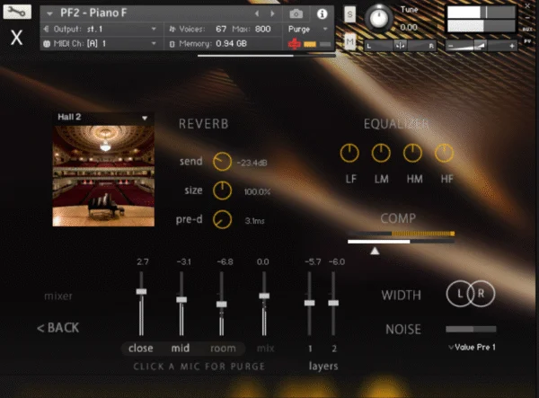Click the reverb send knob
This screenshot has height=398, width=539.
[222, 162]
